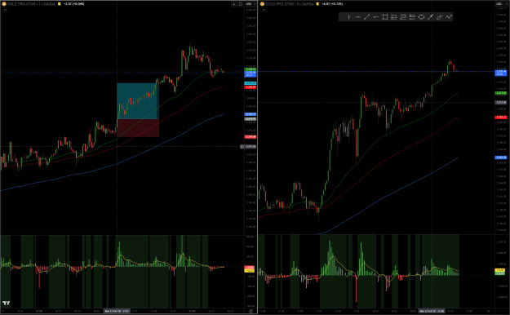Click the GOLD.PRO.OTMS 5 OANDA symbol title
The image size is (510, 315).
(x=290, y=4)
